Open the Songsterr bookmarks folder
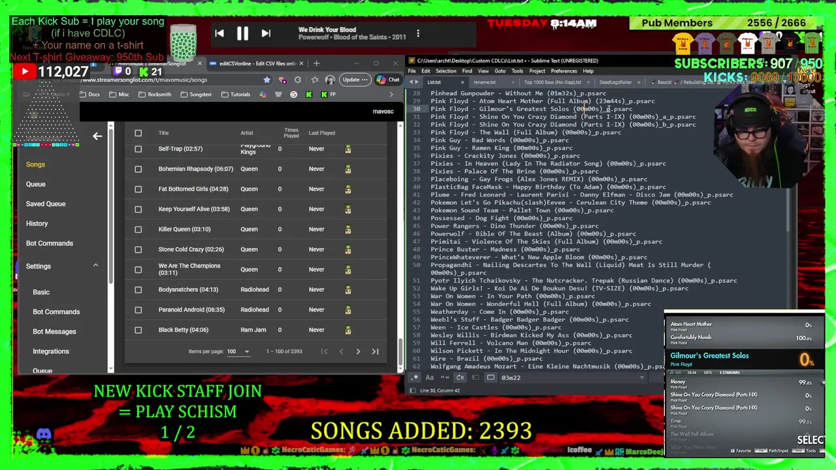The width and height of the screenshot is (836, 470). (195, 95)
